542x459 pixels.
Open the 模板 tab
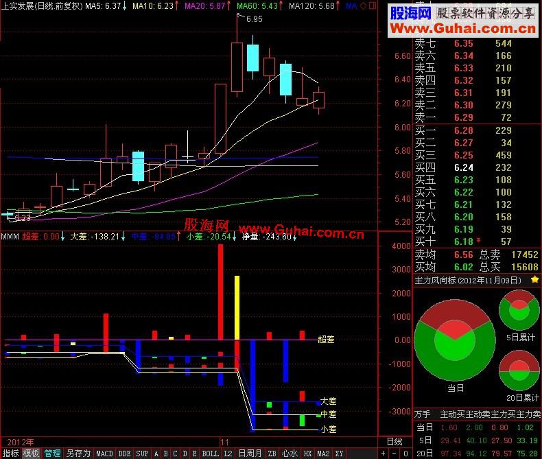[31, 453]
